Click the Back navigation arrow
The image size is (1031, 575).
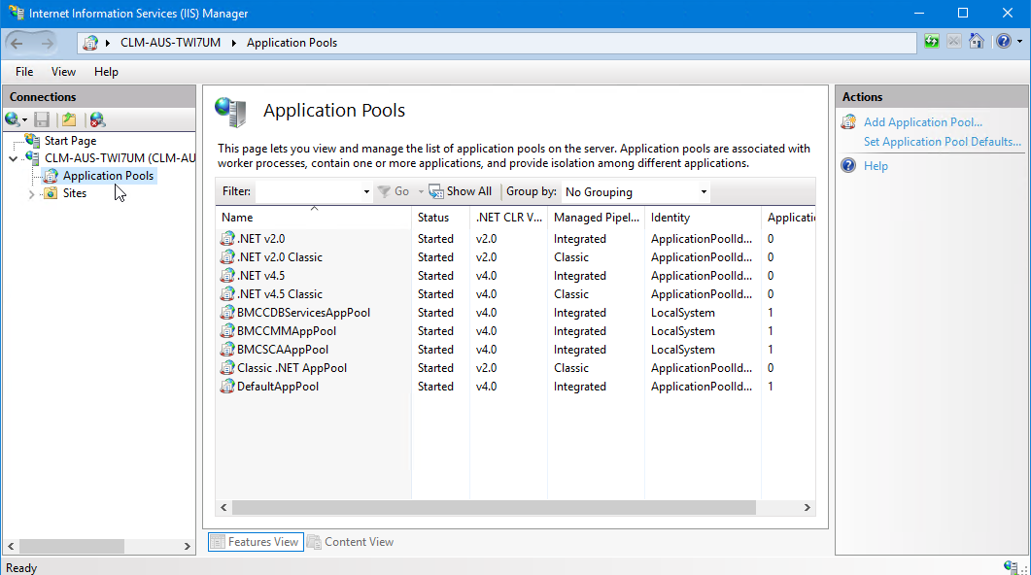click(17, 44)
